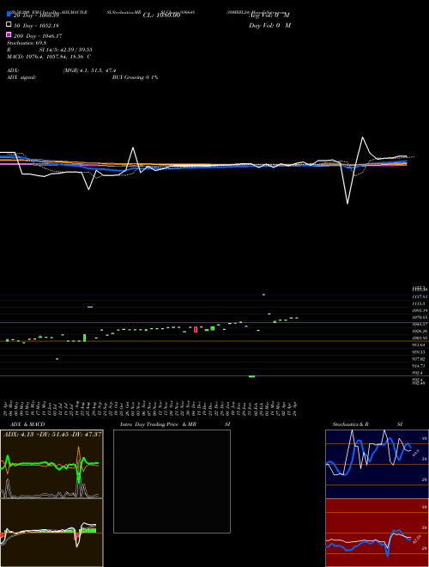Click the tall green candlestick in August
Image resolution: width=429 pixels, height=567 pixels.
pyautogui.click(x=84, y=338)
